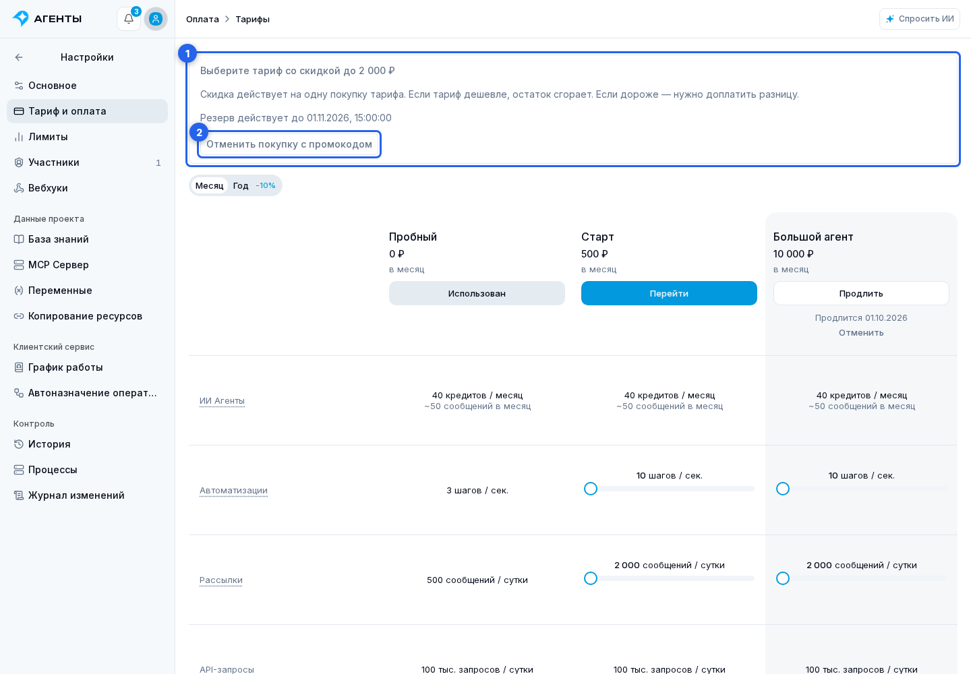Open the user profile avatar
The height and width of the screenshot is (674, 971).
pos(156,19)
